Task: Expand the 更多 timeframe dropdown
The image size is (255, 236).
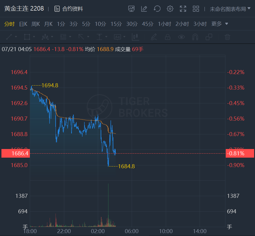Action: pyautogui.click(x=219, y=24)
